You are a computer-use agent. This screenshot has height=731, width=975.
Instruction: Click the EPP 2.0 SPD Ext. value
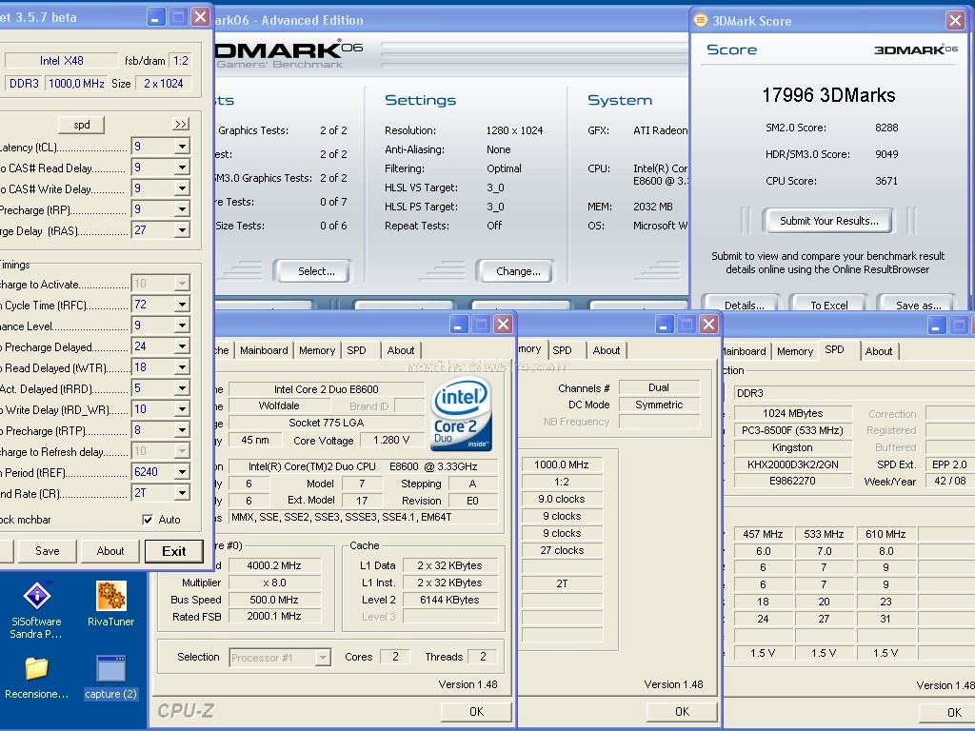coord(949,464)
